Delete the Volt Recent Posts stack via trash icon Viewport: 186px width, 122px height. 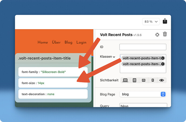(165, 34)
